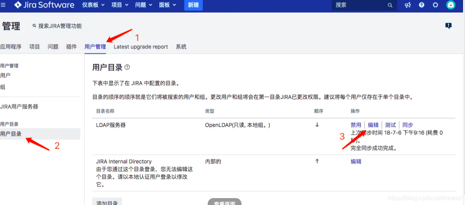
Task: Click the feedback speech bubble icon
Action: pos(448,26)
